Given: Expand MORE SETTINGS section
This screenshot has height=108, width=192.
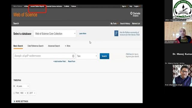Looking at the screenshot, I should pos(21,101).
